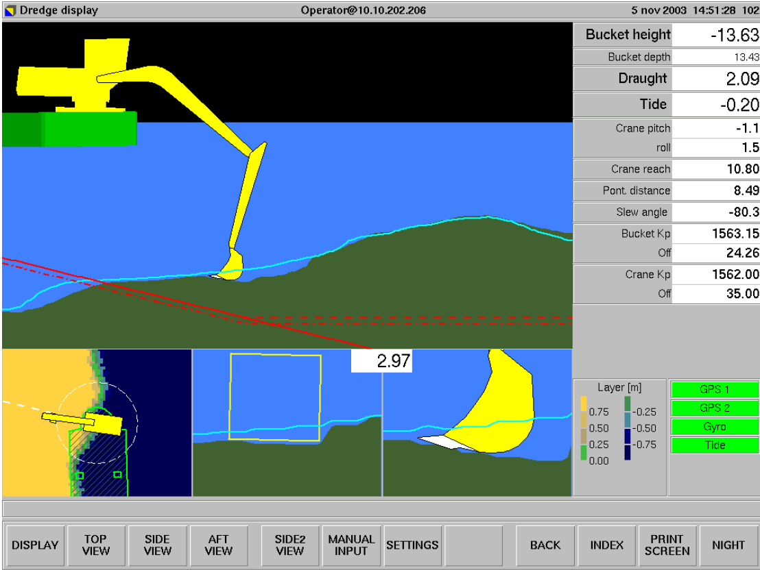Click the Dredge display title bar flag icon
This screenshot has height=570, width=760.
[x=10, y=10]
